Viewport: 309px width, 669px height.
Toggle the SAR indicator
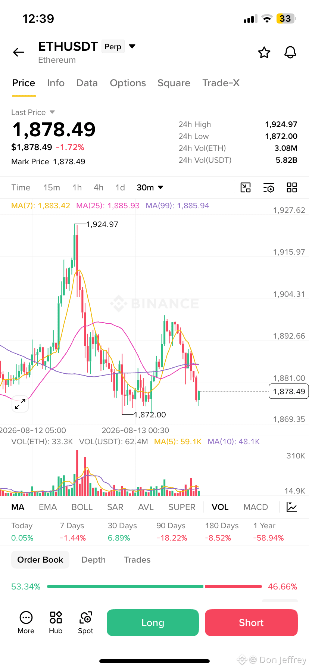click(115, 507)
